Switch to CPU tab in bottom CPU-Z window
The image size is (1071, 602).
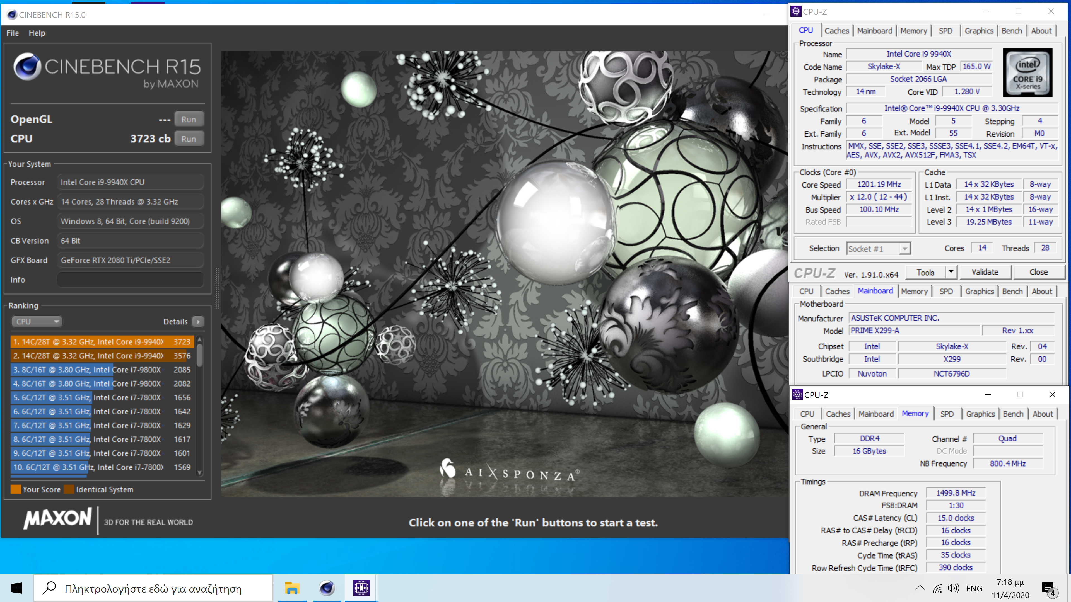point(807,414)
